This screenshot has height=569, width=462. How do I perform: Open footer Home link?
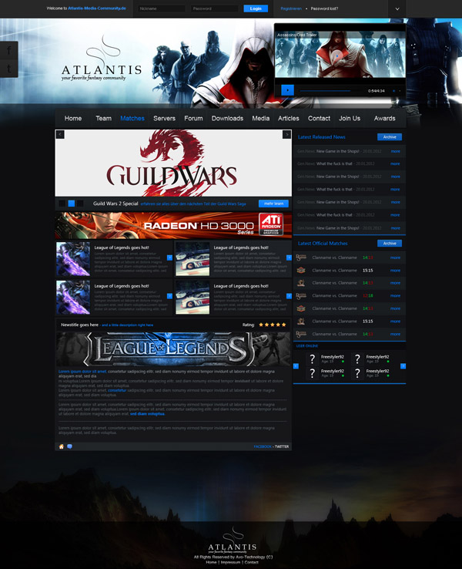pos(211,563)
